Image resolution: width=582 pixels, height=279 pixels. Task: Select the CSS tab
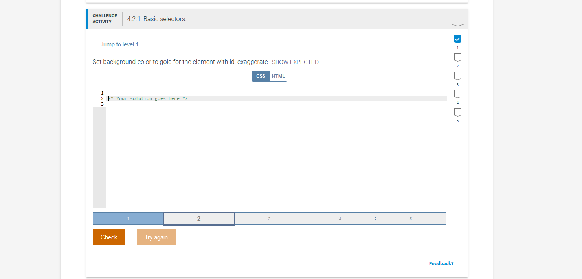pos(261,76)
